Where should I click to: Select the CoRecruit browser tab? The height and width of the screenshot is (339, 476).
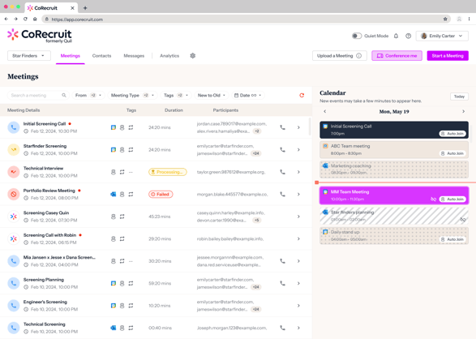pos(51,8)
